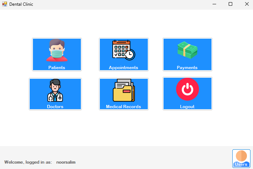Click the Payments text label
This screenshot has height=169, width=253.
187,67
